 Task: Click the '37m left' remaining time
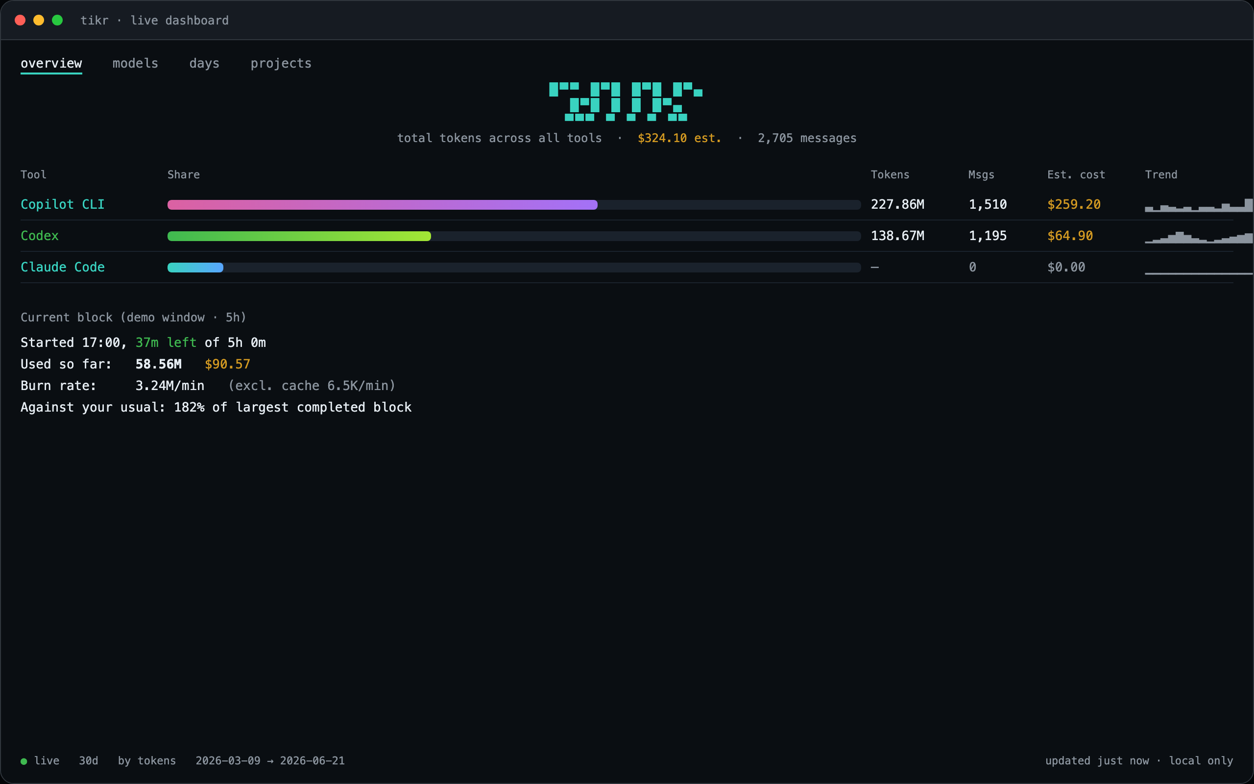click(x=166, y=343)
